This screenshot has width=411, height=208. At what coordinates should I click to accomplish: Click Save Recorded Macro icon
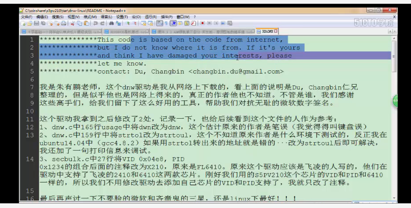[230, 23]
